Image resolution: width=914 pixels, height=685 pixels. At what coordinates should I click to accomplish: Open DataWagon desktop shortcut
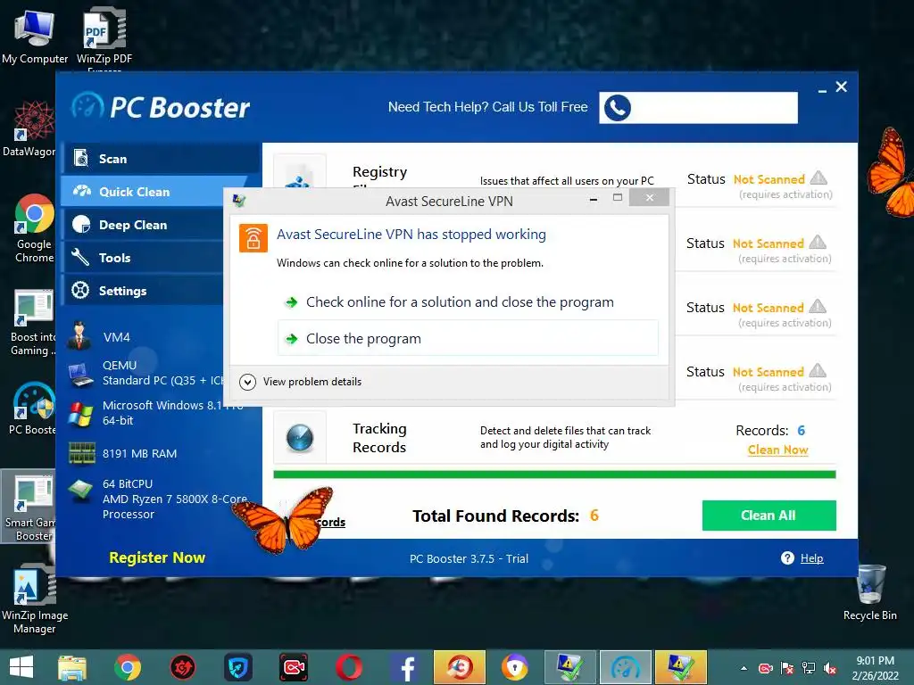pos(29,129)
